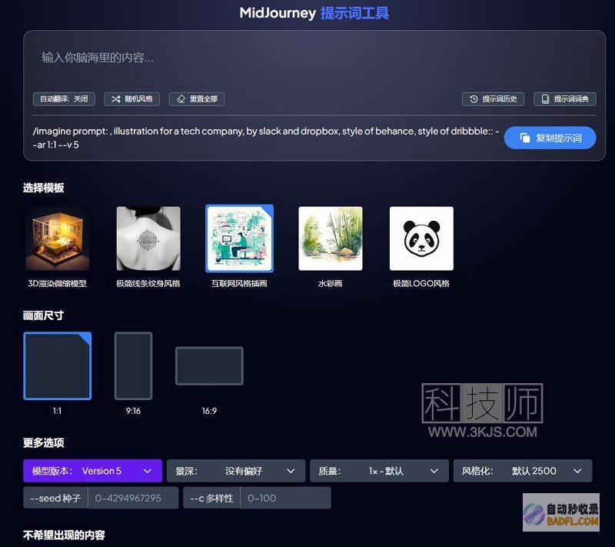Open the 提示词词典 prompt dictionary

(565, 99)
